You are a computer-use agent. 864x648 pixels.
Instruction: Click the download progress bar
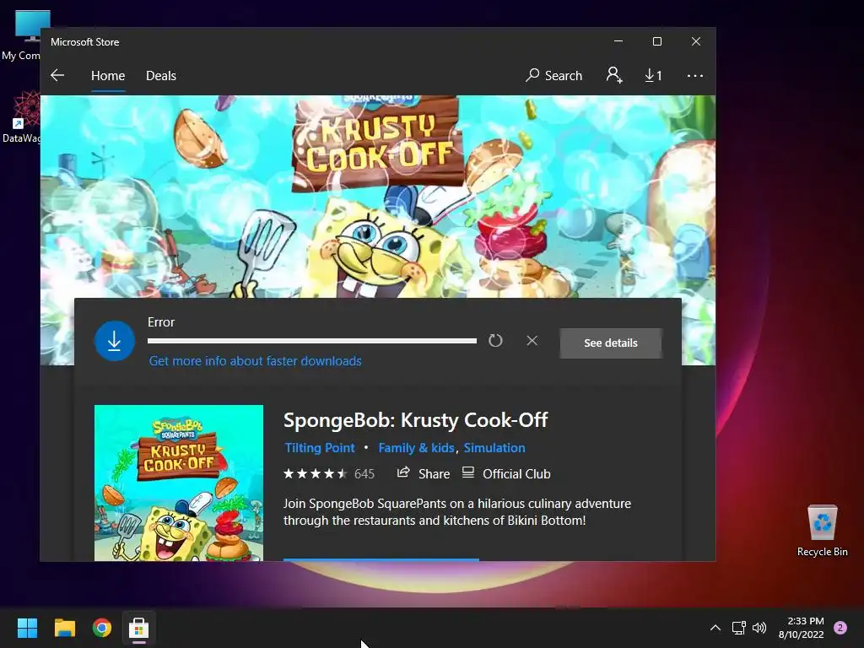tap(312, 341)
